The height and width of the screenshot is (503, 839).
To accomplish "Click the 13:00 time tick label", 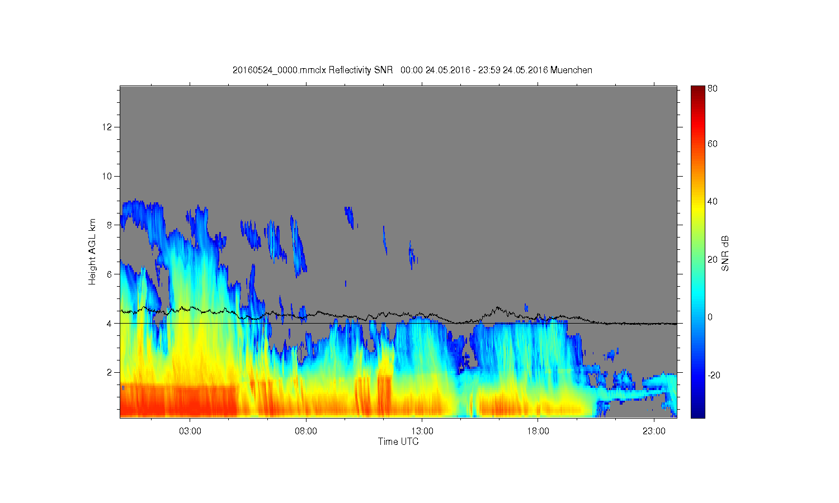I will pos(422,431).
